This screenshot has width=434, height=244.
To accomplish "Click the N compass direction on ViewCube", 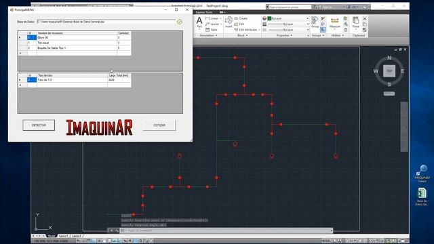I will [389, 58].
